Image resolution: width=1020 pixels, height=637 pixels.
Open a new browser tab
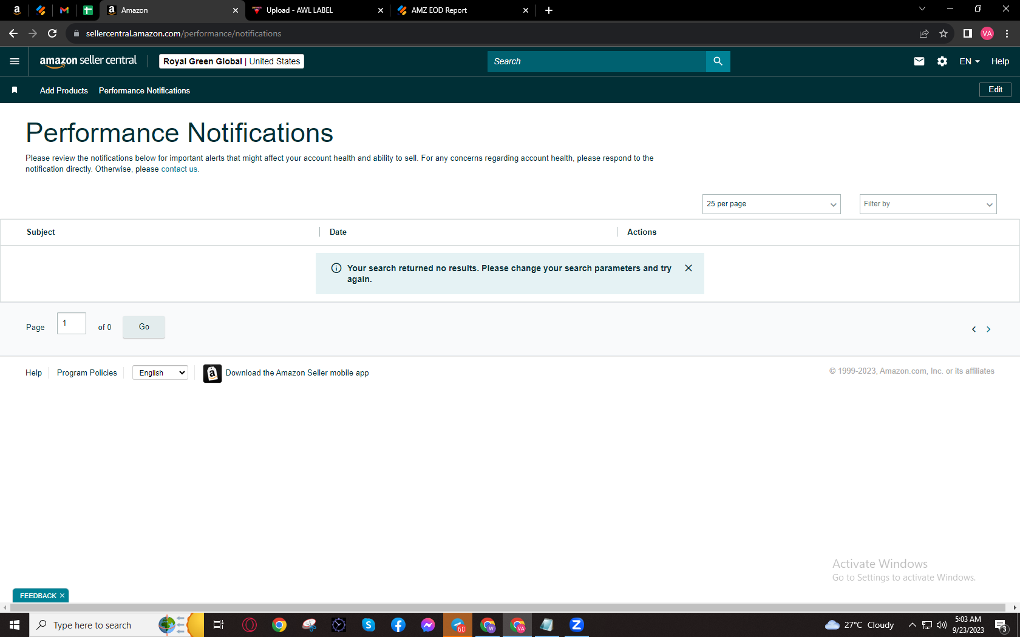tap(549, 10)
